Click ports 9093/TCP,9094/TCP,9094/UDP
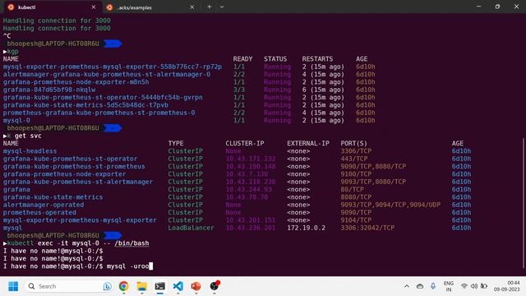526x296 pixels. 390,205
